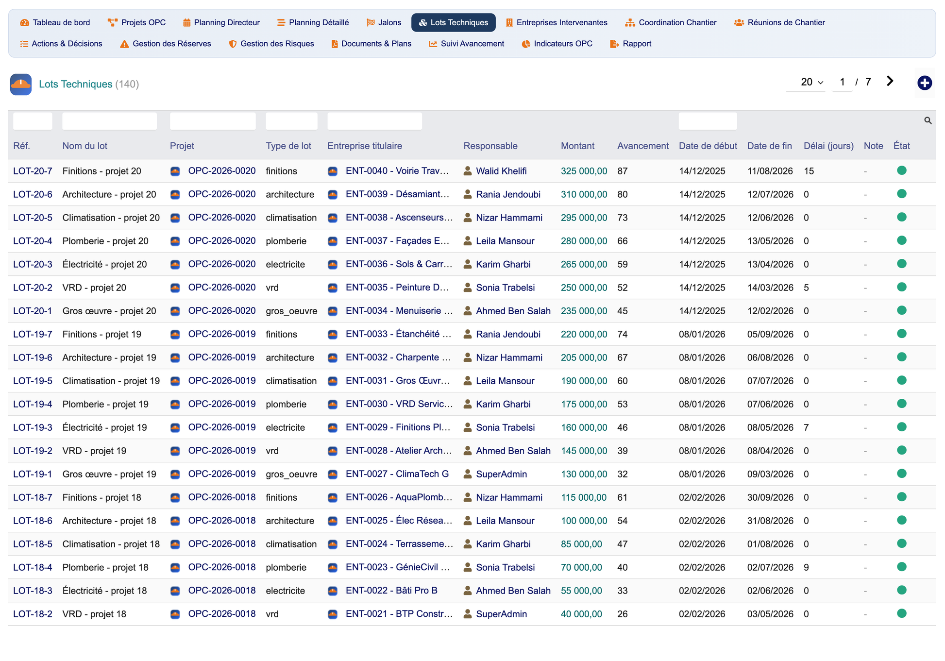
Task: Open Gestion des Risques tab
Action: [271, 44]
